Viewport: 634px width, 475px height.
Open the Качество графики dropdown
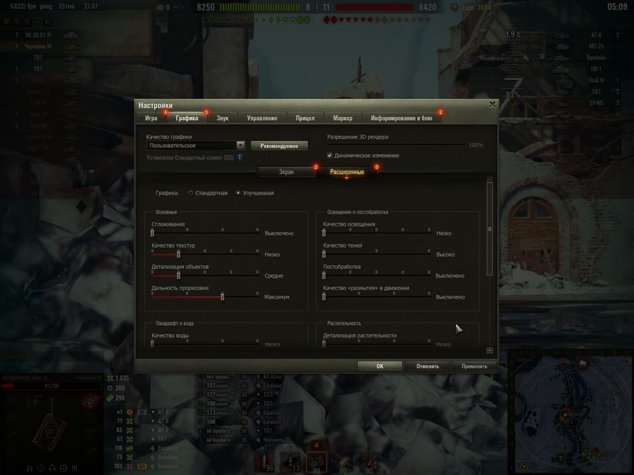click(195, 145)
